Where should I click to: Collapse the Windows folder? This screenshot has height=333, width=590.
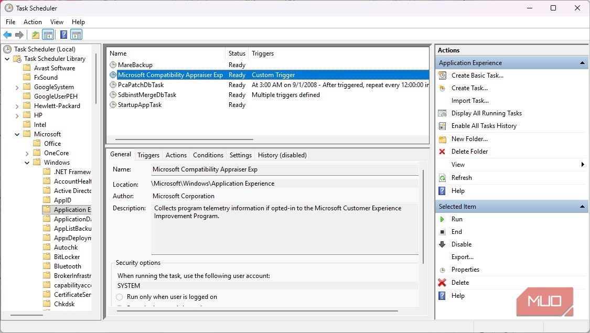pos(27,163)
